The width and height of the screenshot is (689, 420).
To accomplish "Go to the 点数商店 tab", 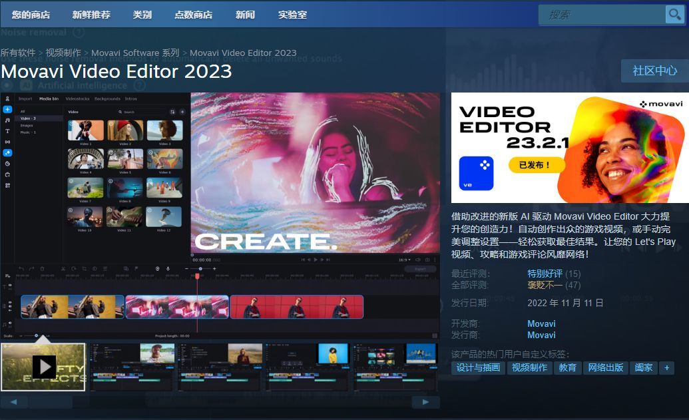I will pyautogui.click(x=193, y=15).
